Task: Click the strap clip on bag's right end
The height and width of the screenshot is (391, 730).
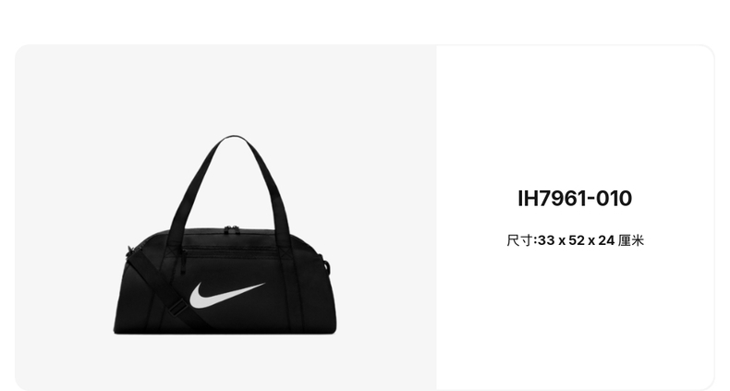Action: 325,265
